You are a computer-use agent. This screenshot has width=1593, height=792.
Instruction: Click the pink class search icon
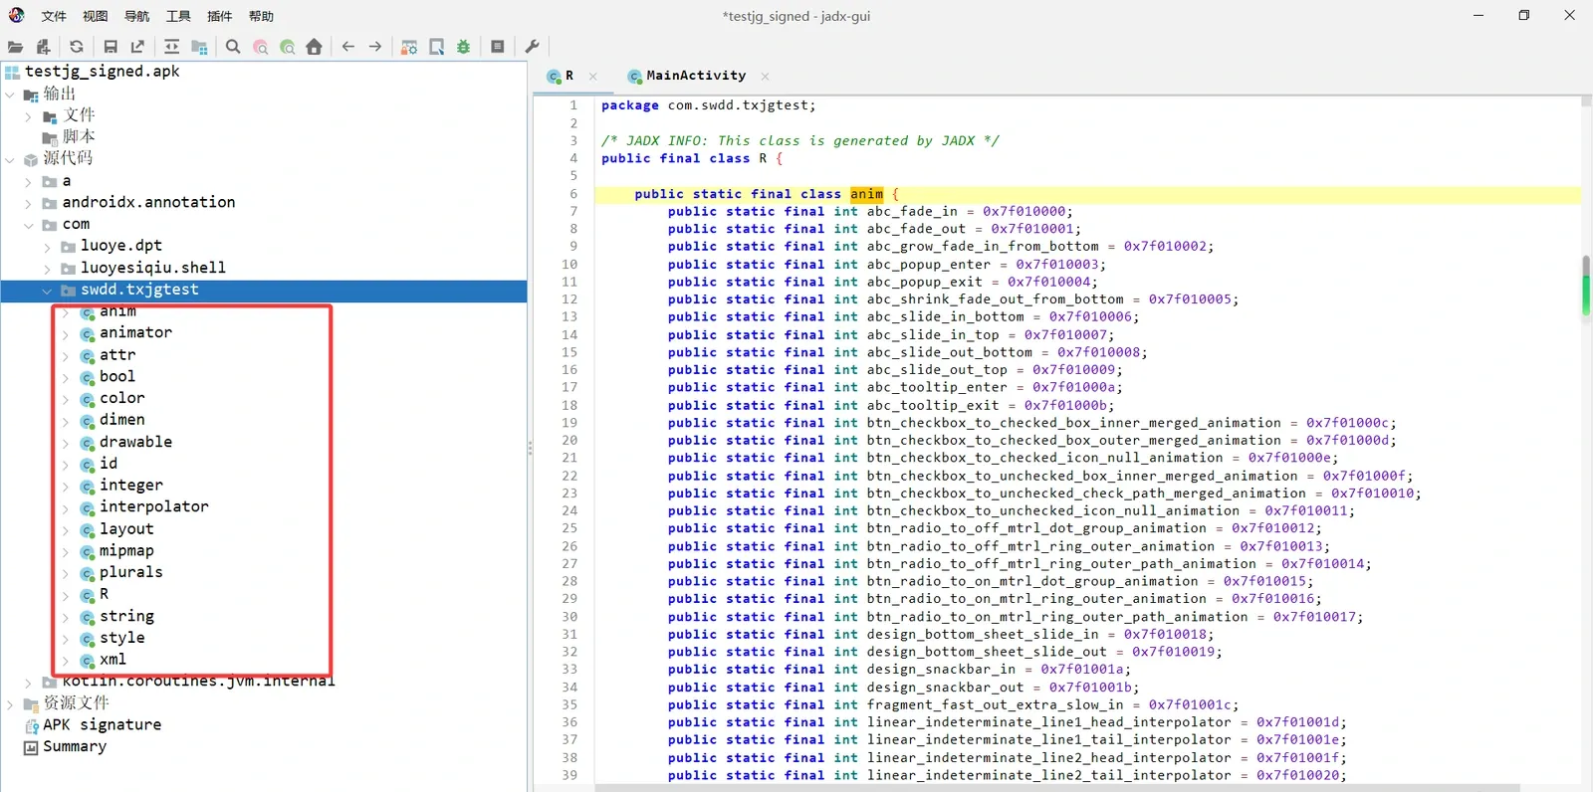click(261, 47)
